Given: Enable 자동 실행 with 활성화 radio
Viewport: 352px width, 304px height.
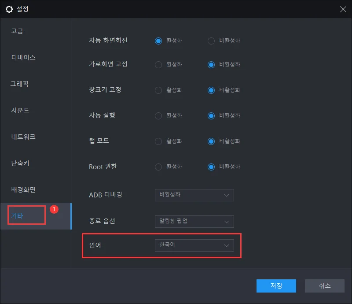Looking at the screenshot, I should [x=158, y=116].
